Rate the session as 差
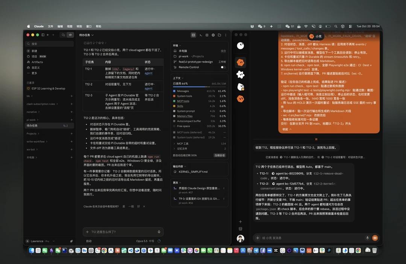406x264 pixels. [x=124, y=206]
